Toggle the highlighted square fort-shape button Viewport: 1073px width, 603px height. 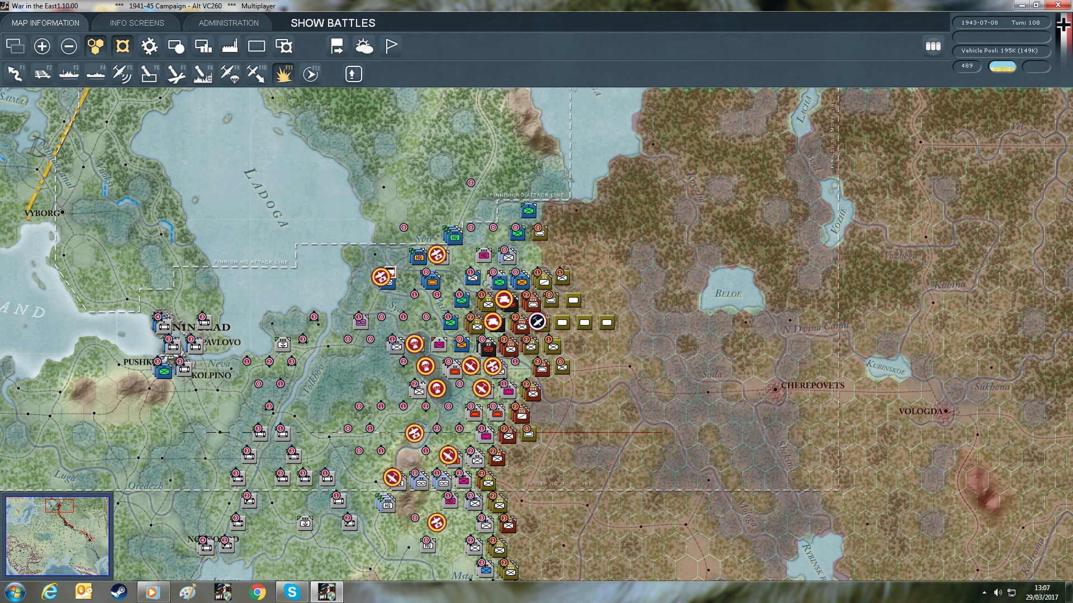click(x=122, y=46)
